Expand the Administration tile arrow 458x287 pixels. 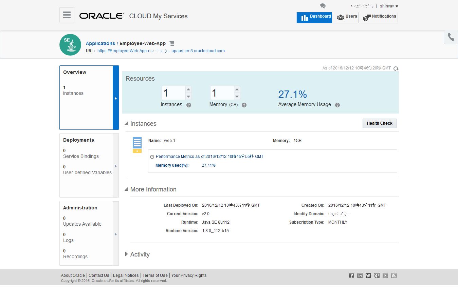point(116,234)
